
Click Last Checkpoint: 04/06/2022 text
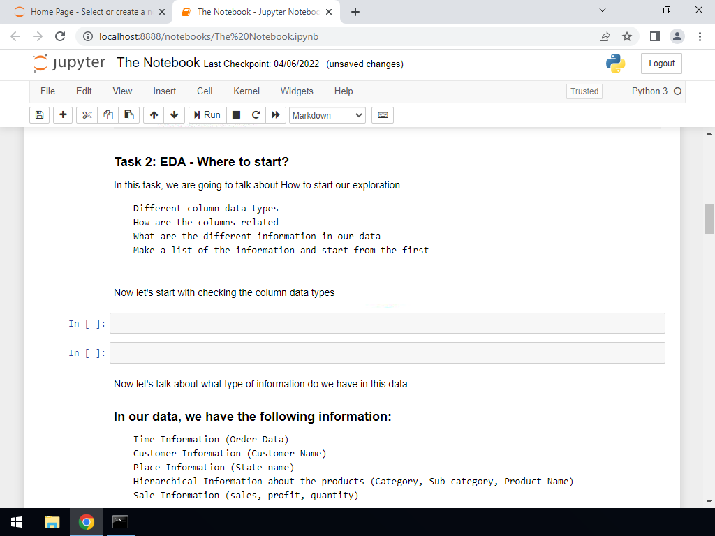click(x=261, y=64)
